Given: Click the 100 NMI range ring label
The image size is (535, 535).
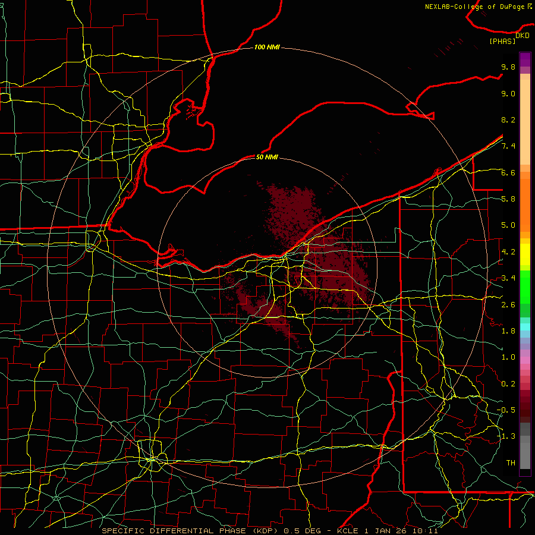Looking at the screenshot, I should [267, 47].
